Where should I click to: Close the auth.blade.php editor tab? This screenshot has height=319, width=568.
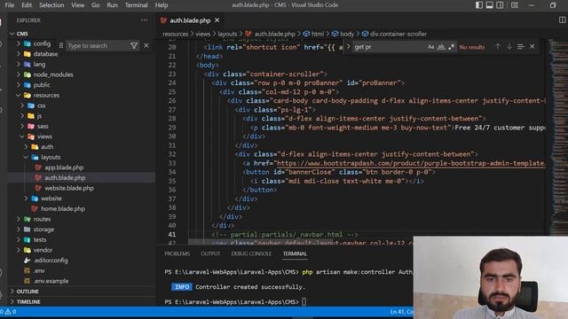tap(217, 20)
